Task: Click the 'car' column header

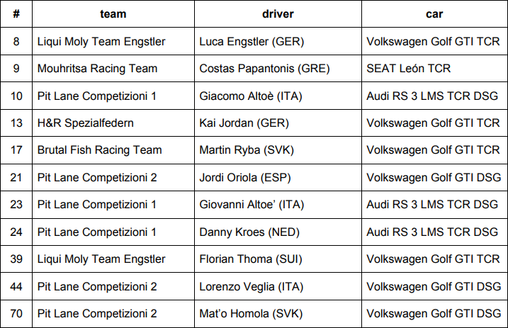Action: (x=434, y=14)
